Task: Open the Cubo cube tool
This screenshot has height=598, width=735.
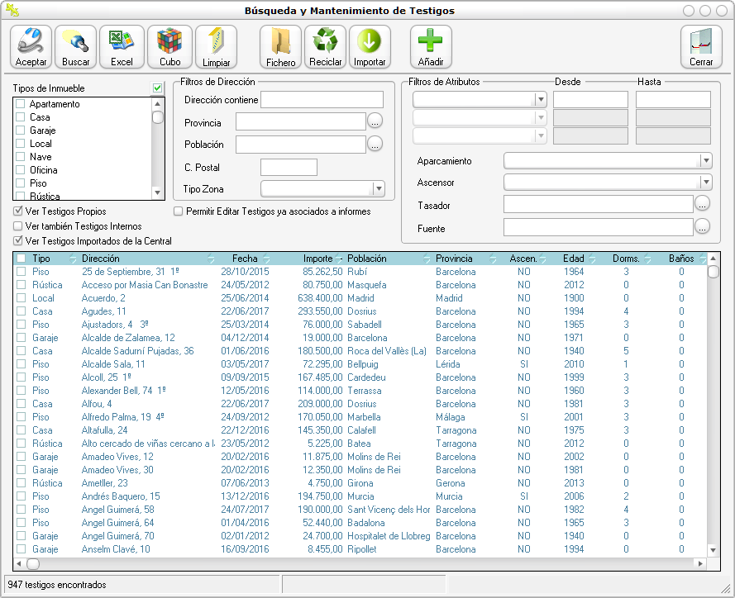Action: tap(169, 46)
